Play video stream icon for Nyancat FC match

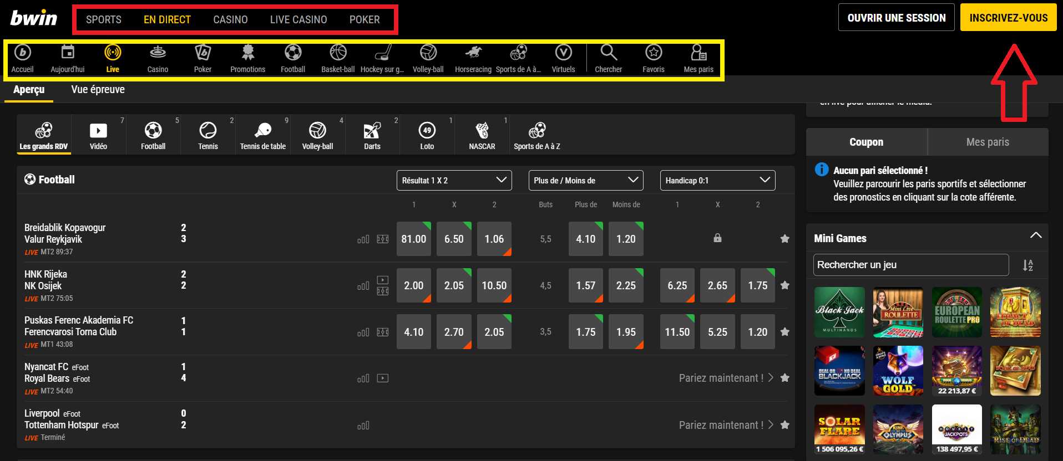(383, 378)
